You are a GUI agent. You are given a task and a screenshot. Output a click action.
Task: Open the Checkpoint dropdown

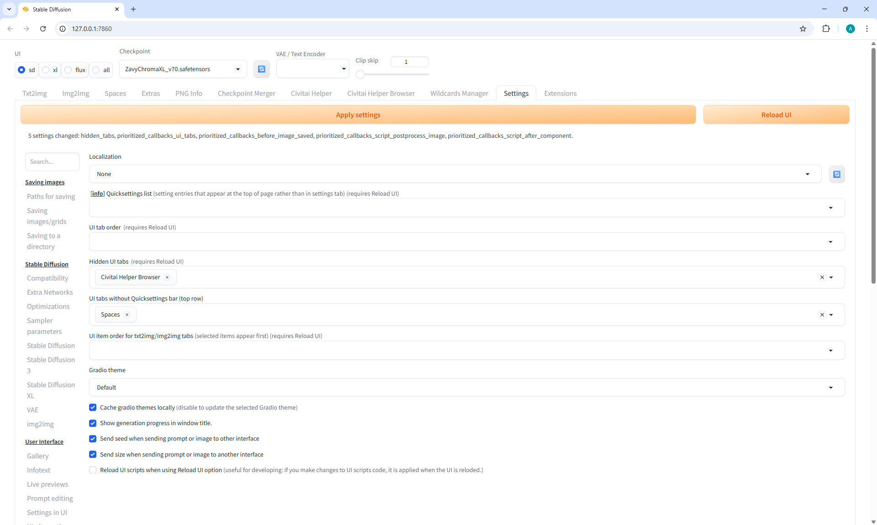pos(183,69)
